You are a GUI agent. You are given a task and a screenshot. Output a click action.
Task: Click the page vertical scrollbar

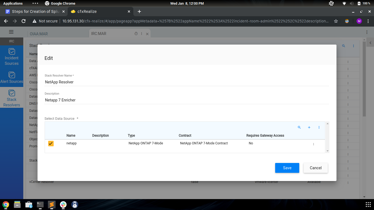click(x=364, y=79)
